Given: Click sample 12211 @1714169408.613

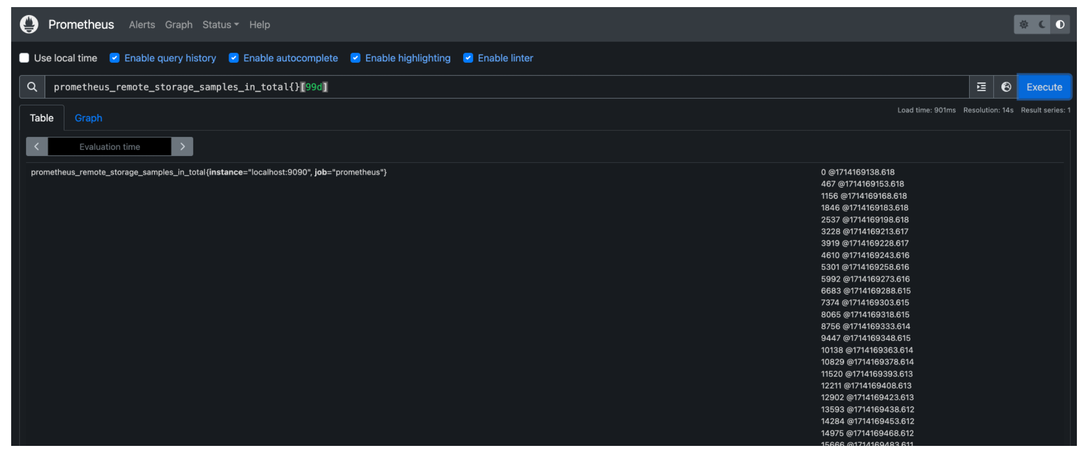Looking at the screenshot, I should click(866, 386).
